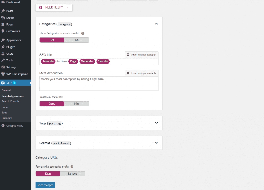The image size is (264, 190).
Task: Set Show Categories in search results to No
Action: (x=77, y=40)
